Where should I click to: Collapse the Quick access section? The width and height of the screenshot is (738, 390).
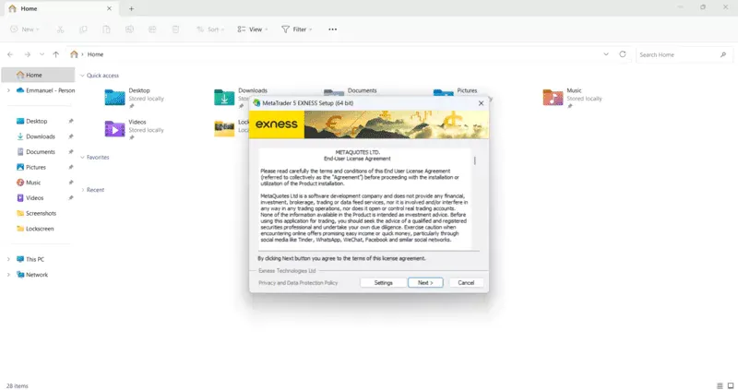(x=82, y=76)
